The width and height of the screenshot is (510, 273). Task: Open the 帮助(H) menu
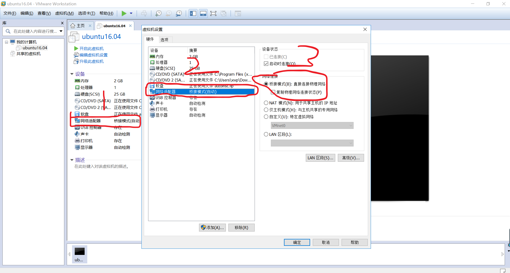[106, 13]
